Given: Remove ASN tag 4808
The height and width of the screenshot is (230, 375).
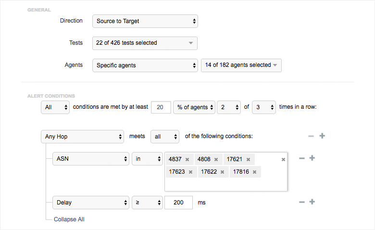Looking at the screenshot, I should tap(216, 159).
